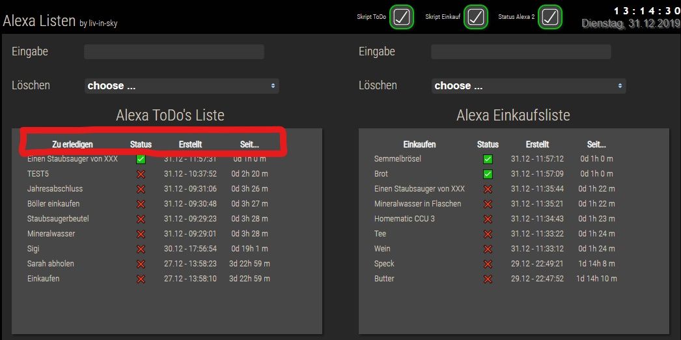Select Speck shopping entry
This screenshot has width=681, height=340.
tap(384, 264)
